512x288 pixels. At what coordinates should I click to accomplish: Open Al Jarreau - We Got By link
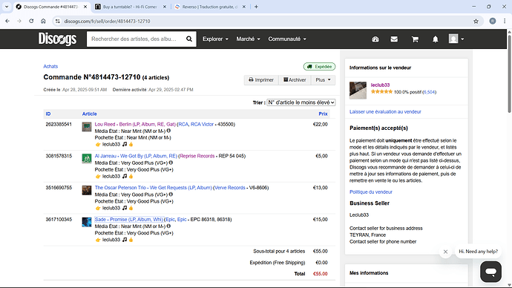[136, 156]
